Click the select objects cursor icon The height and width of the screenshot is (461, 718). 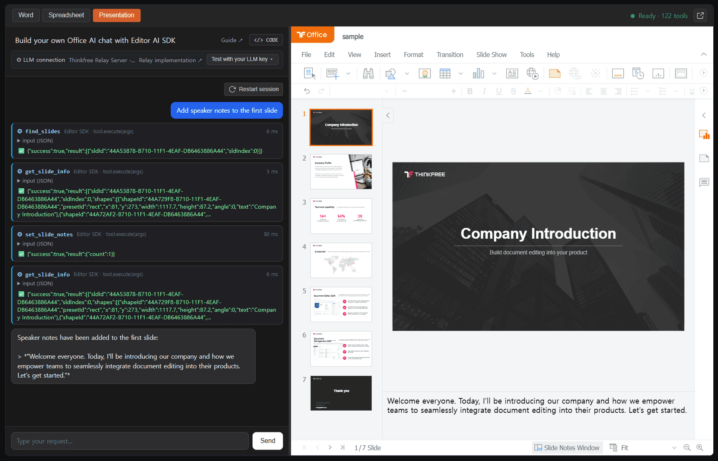[310, 73]
